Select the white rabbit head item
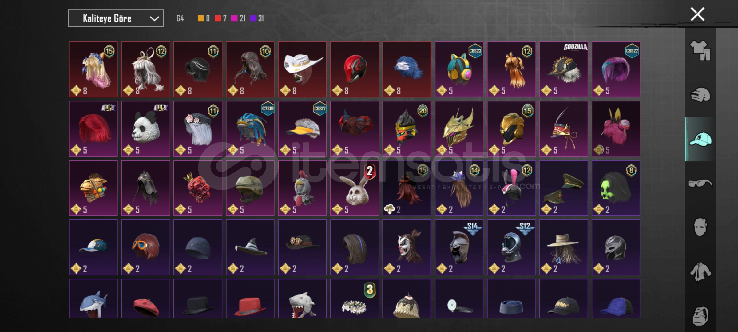The height and width of the screenshot is (332, 738). 355,188
